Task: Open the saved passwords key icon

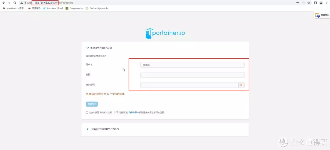Action: tap(298, 3)
